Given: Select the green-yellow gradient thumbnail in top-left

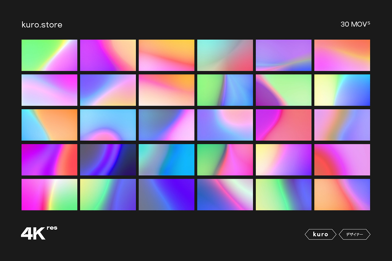Looking at the screenshot, I should [49, 55].
